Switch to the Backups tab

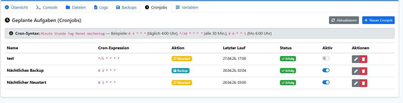click(x=126, y=7)
